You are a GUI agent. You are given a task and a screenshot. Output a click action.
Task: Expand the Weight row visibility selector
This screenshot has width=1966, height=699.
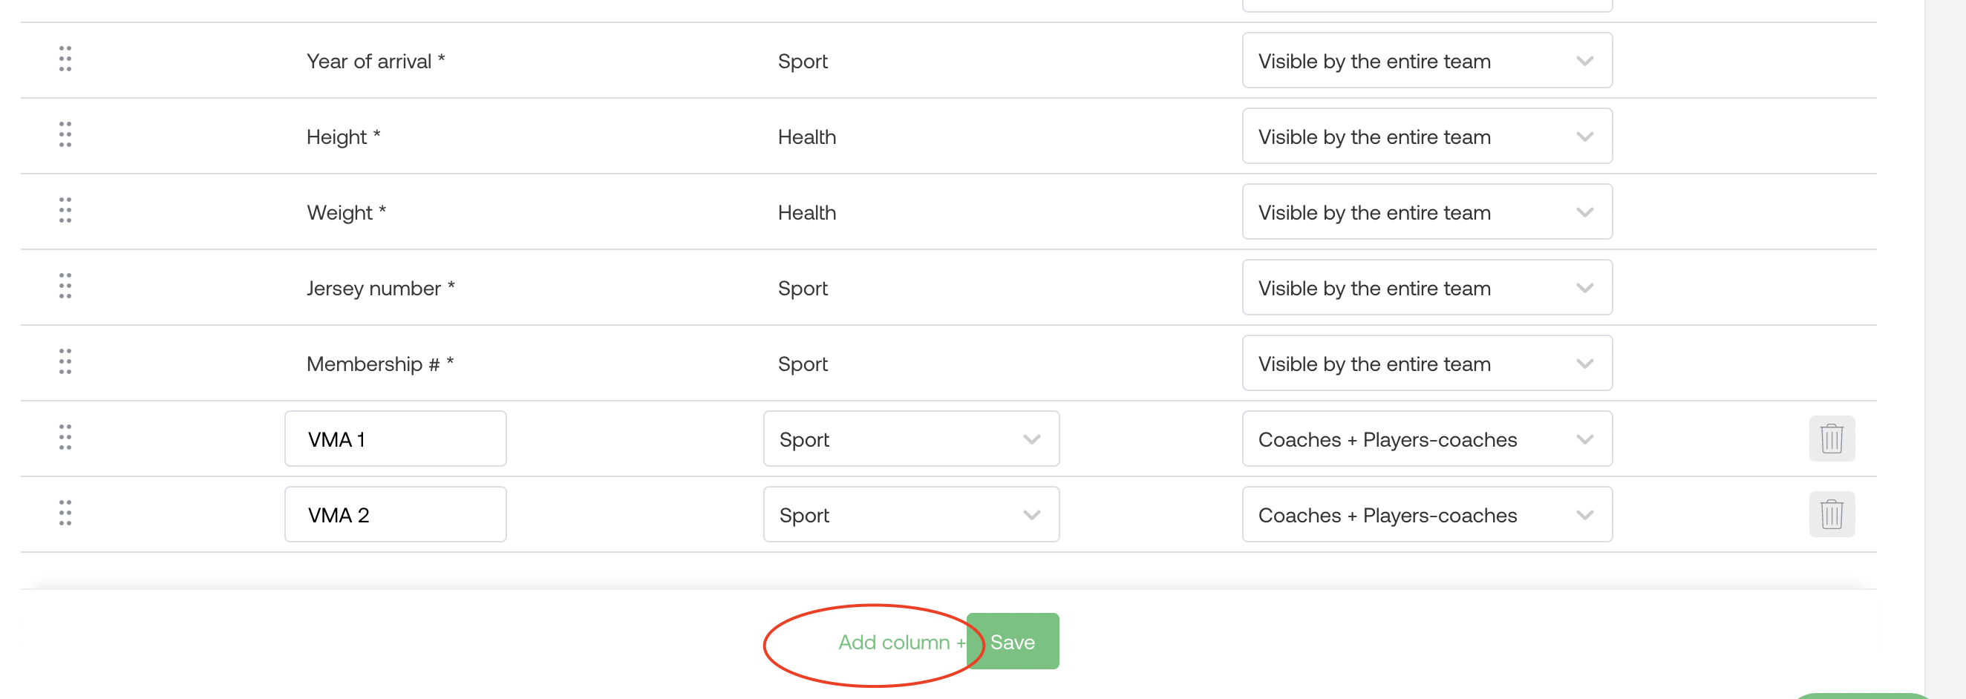1426,211
